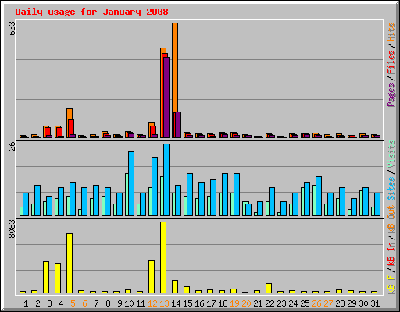This screenshot has height=312, width=400.
Task: Click day label "16" on the x-axis
Action: (199, 303)
